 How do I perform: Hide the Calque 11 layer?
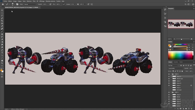pyautogui.click(x=169, y=76)
